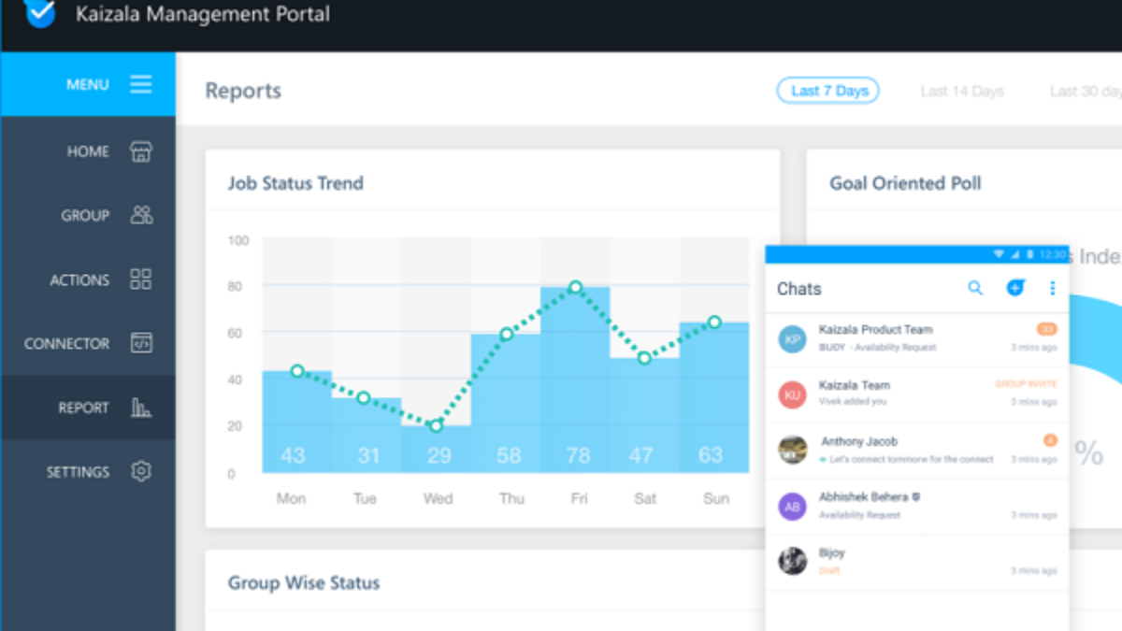This screenshot has height=631, width=1122.
Task: Tap the search icon in the Chats header
Action: tap(975, 288)
